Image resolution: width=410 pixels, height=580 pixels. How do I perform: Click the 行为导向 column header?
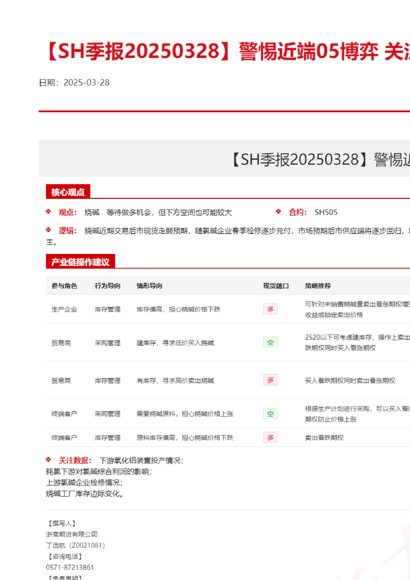(x=108, y=286)
